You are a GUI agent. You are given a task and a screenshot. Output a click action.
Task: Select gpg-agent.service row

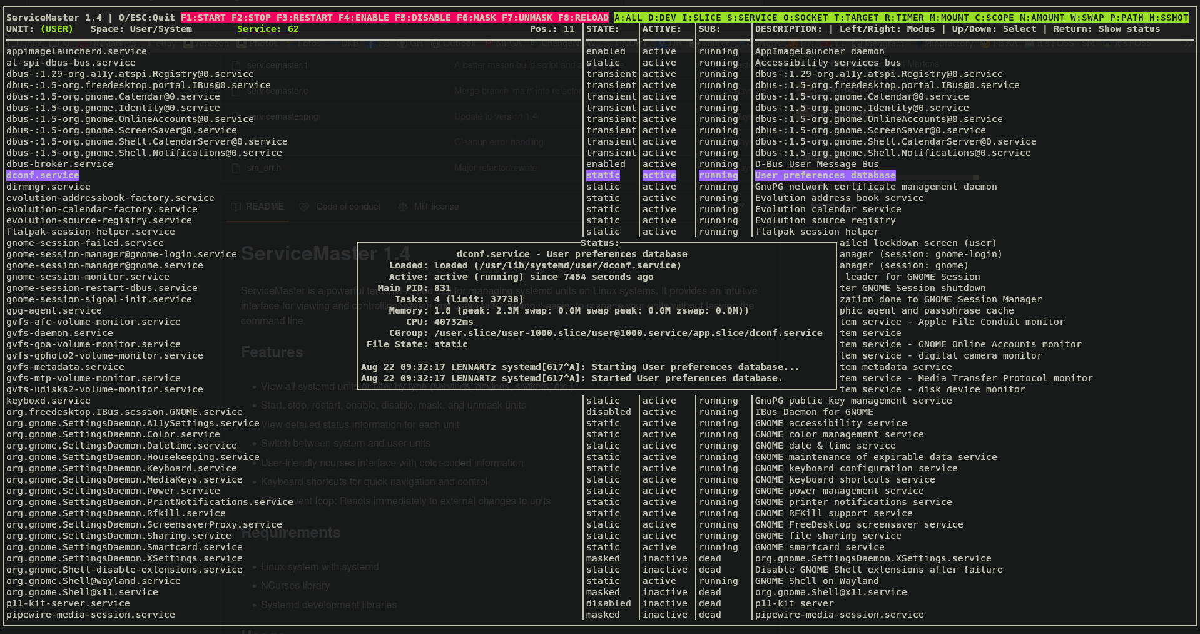54,310
